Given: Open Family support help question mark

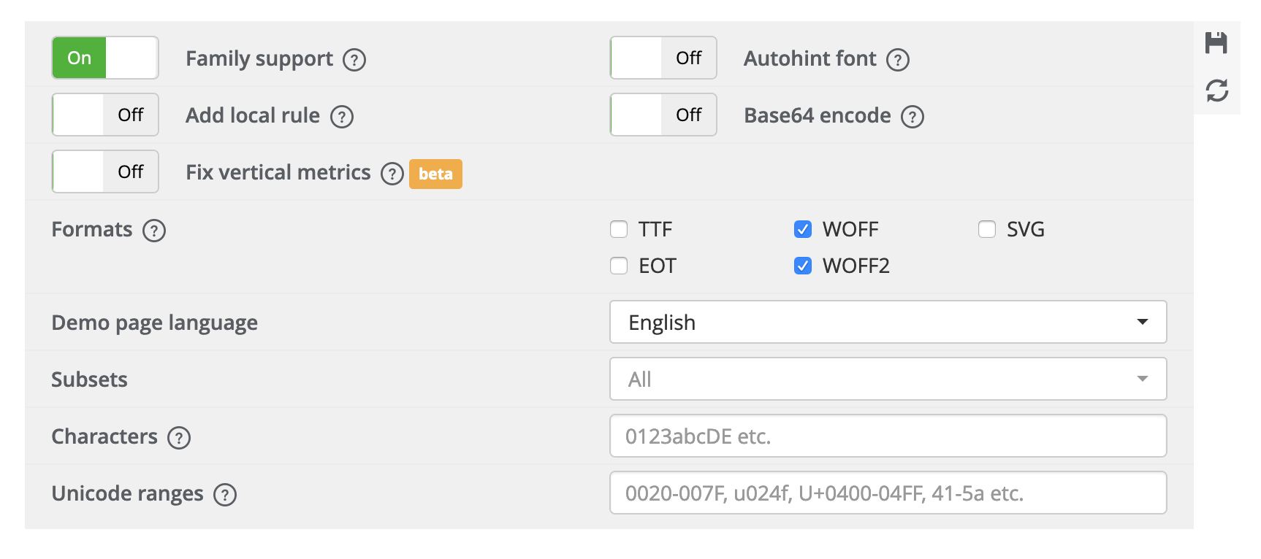Looking at the screenshot, I should pos(354,60).
